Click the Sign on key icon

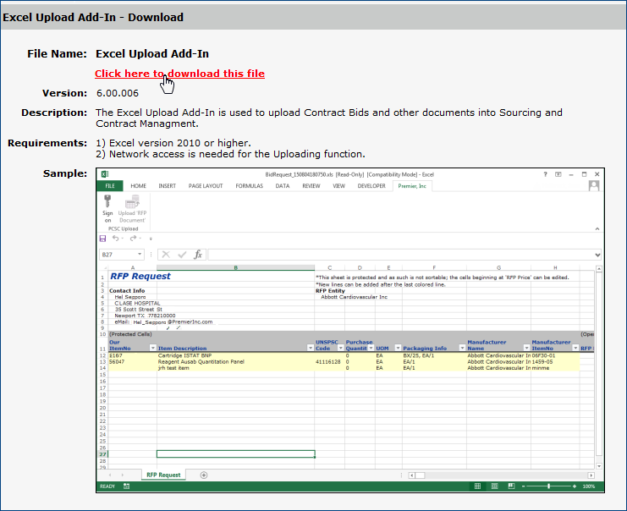107,203
